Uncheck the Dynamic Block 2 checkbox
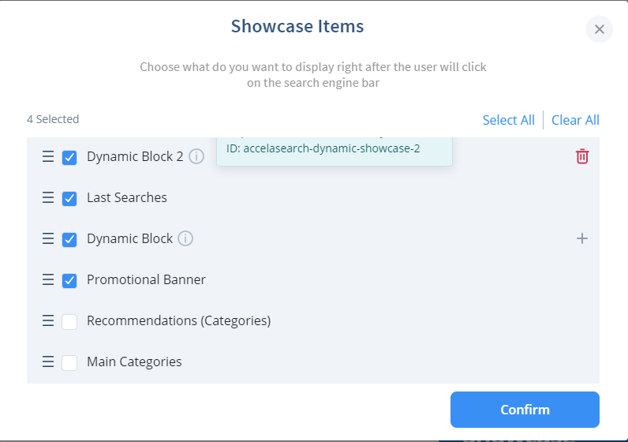 pos(69,158)
